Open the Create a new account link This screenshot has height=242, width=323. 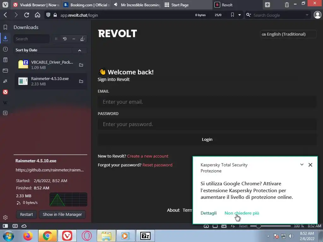148,156
